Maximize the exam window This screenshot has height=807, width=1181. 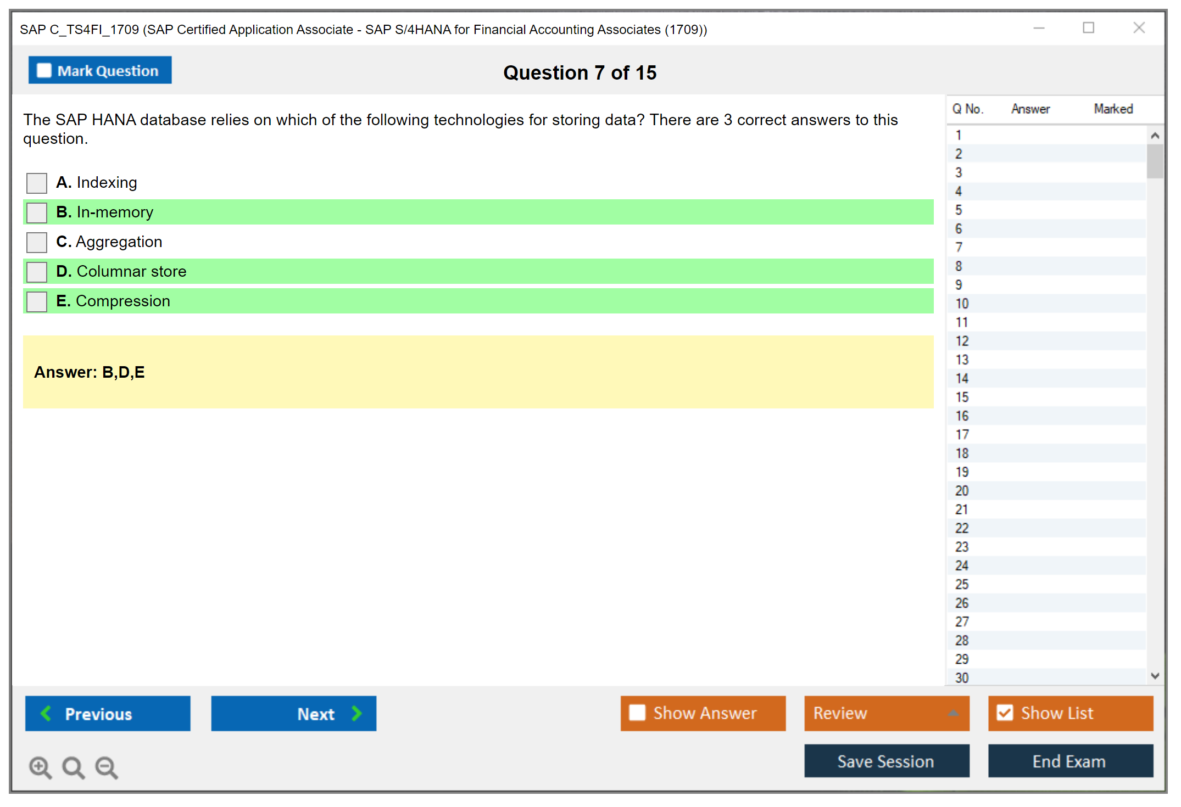tap(1088, 28)
